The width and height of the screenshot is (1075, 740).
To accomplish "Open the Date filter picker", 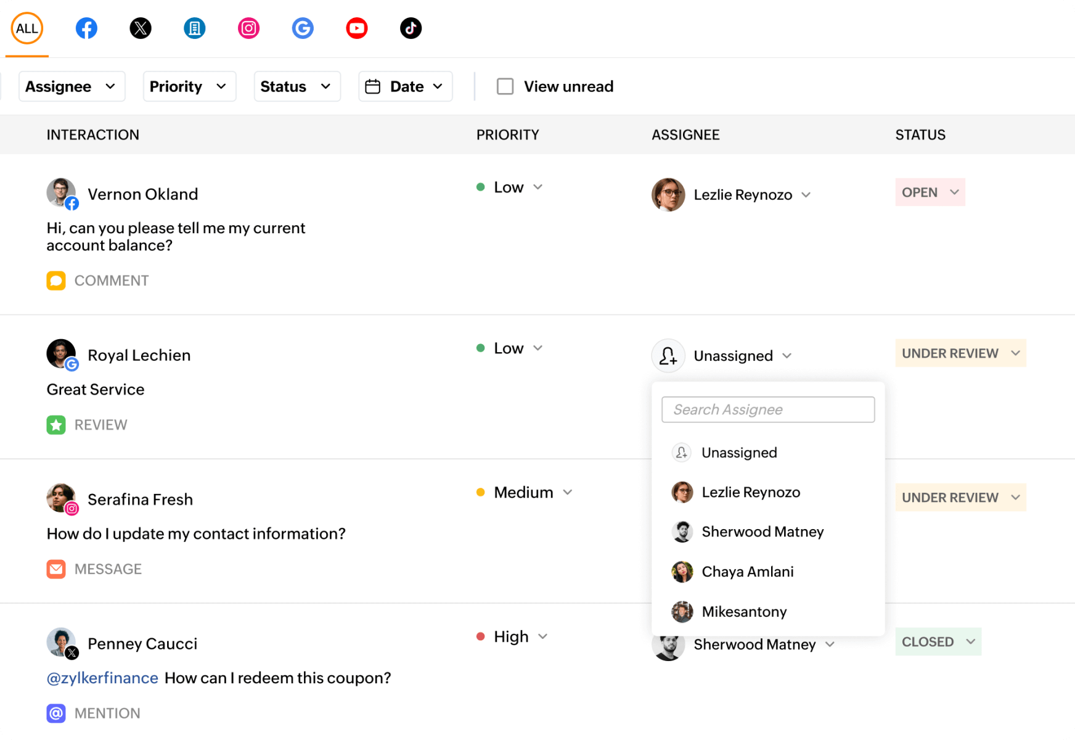I will pyautogui.click(x=405, y=86).
